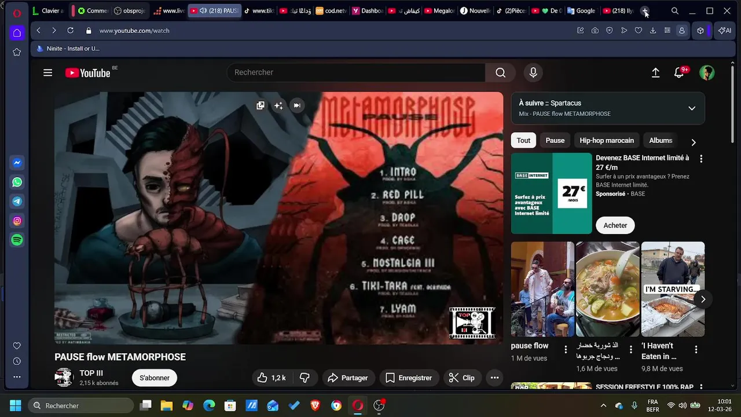
Task: Open taskbar volume speaker icon
Action: tap(683, 405)
